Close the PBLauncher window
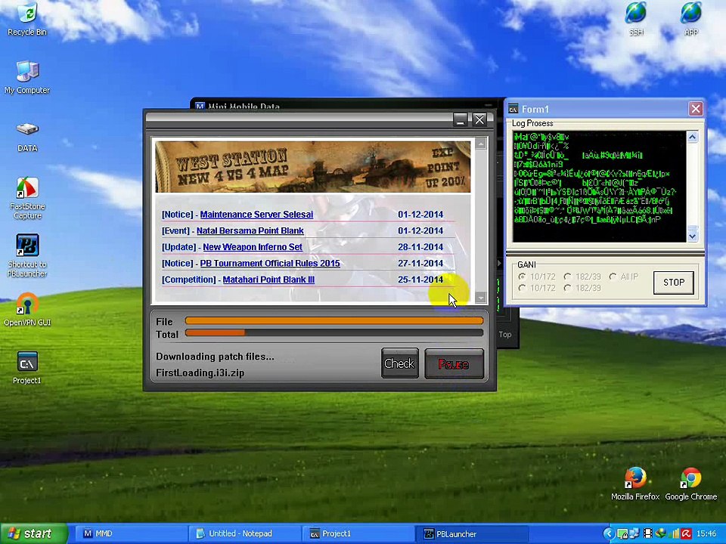 [479, 120]
